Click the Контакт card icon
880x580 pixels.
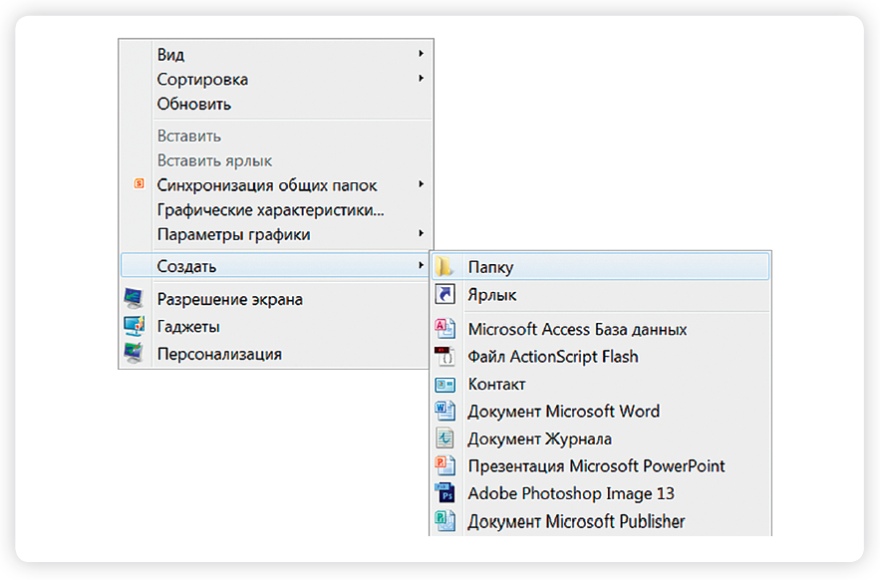444,384
